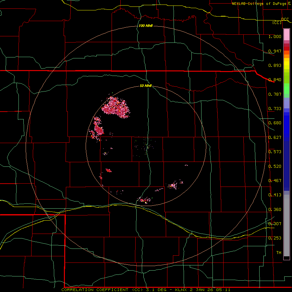Pick the light pink top color bar segment

286,35
